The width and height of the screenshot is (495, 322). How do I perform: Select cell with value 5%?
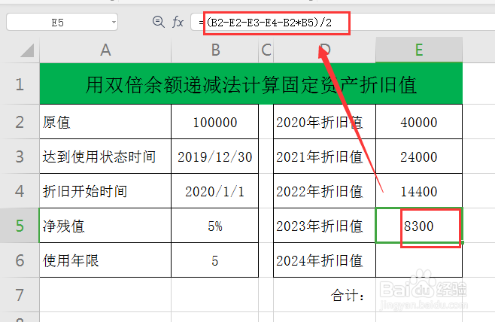[x=215, y=226]
